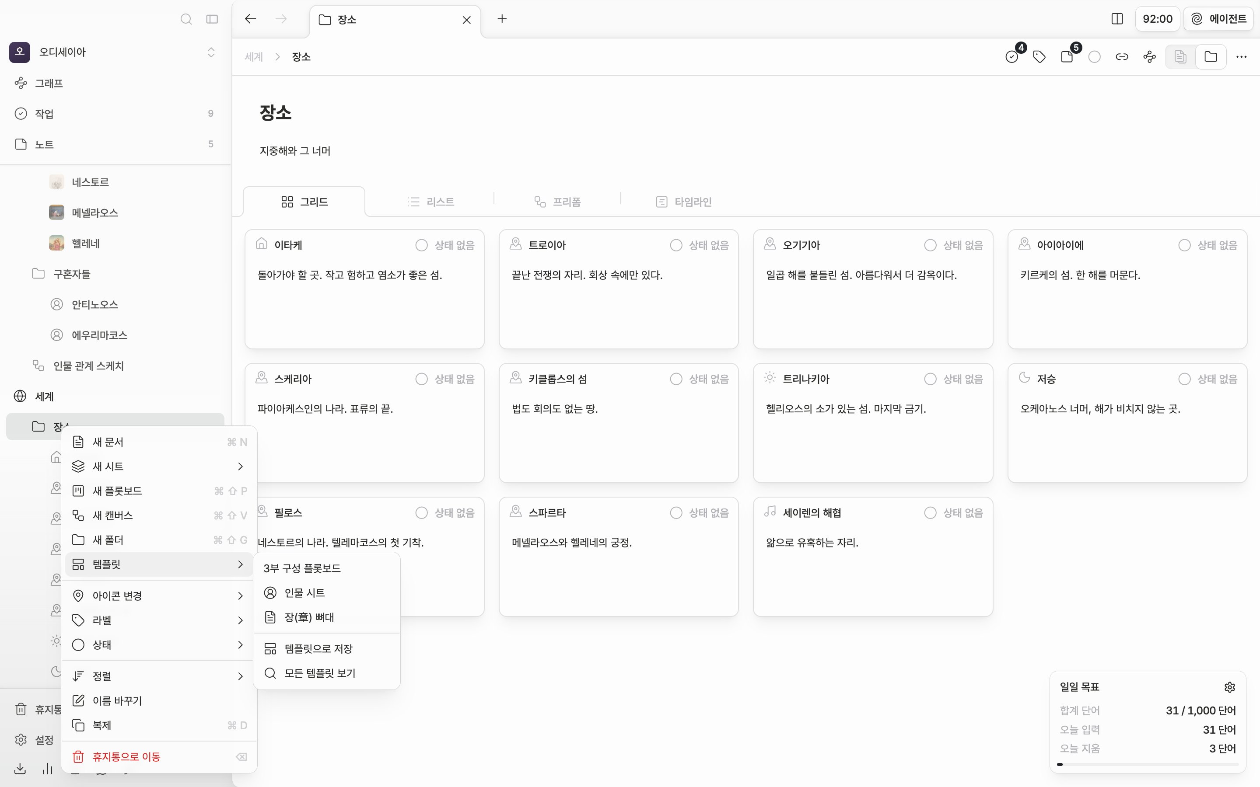Expand the 새 시트 submenu
The image size is (1260, 787).
point(159,467)
